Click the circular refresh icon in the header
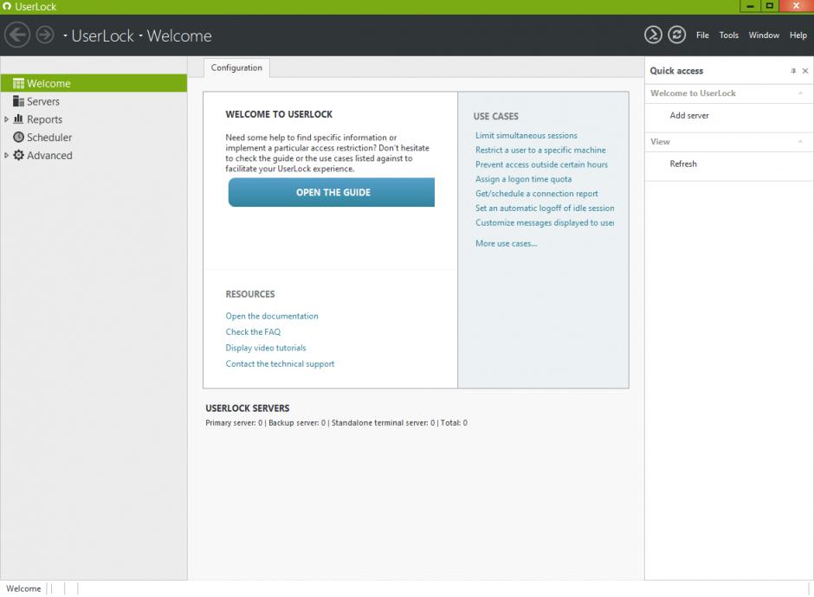The height and width of the screenshot is (597, 814). pos(677,35)
